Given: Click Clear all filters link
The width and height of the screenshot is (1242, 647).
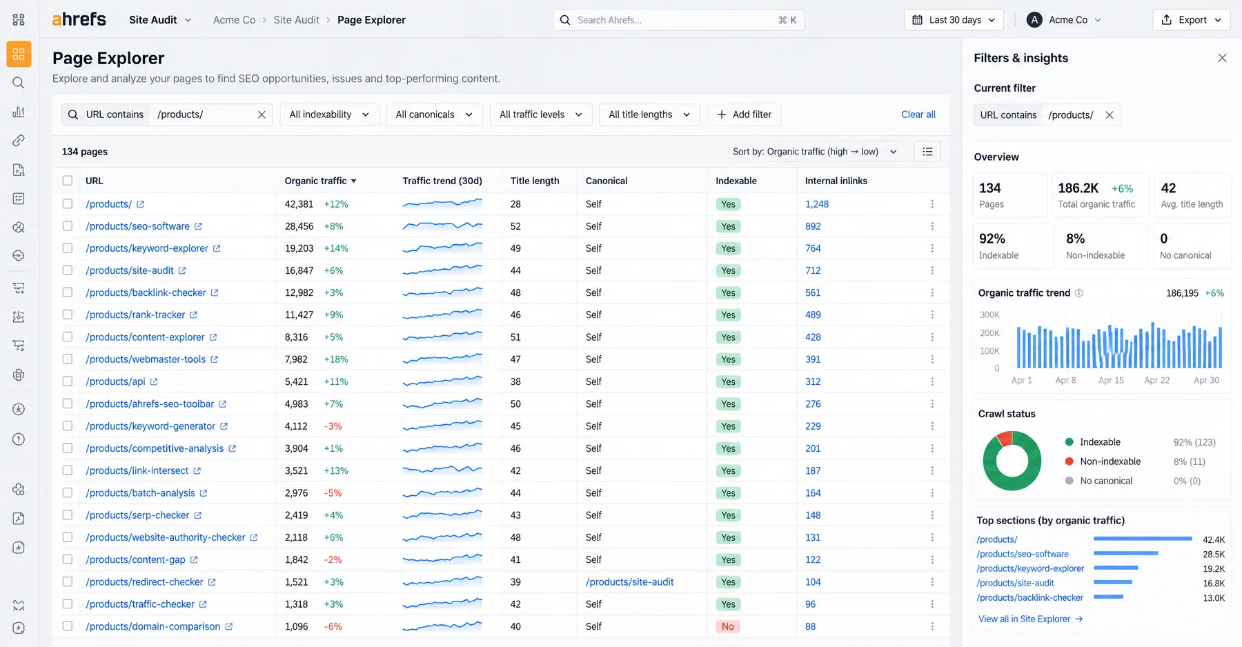Looking at the screenshot, I should pos(918,115).
